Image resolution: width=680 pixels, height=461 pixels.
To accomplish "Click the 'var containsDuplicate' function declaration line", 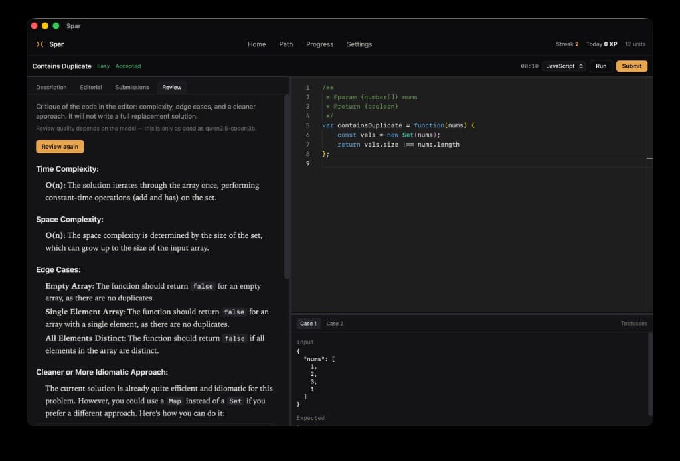I will click(x=398, y=125).
